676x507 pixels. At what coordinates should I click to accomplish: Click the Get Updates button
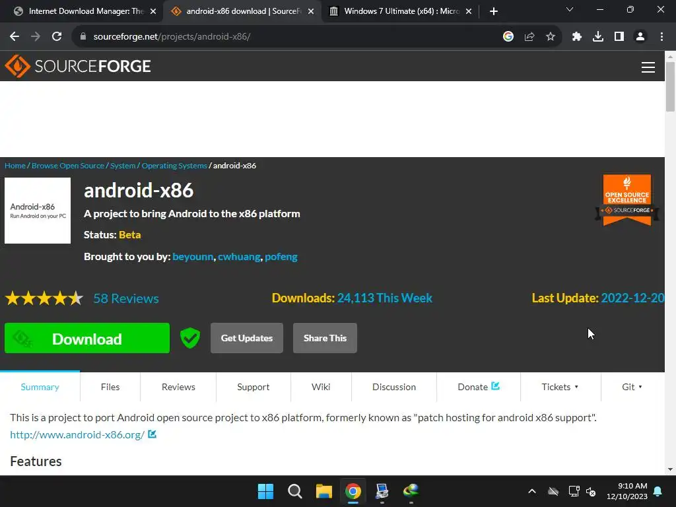pyautogui.click(x=247, y=338)
